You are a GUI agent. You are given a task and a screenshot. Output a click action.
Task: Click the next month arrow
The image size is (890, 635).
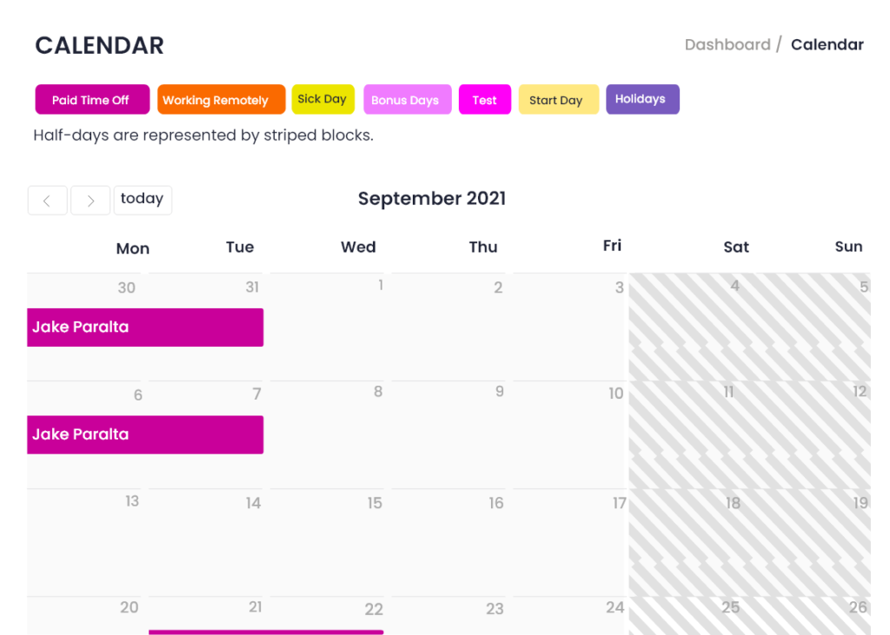(x=90, y=200)
